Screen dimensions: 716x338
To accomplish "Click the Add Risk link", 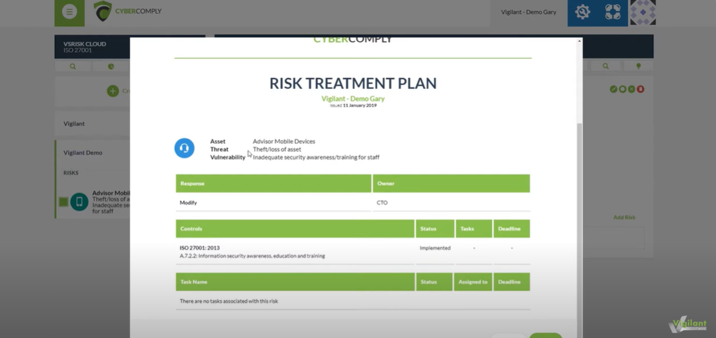I will [624, 218].
